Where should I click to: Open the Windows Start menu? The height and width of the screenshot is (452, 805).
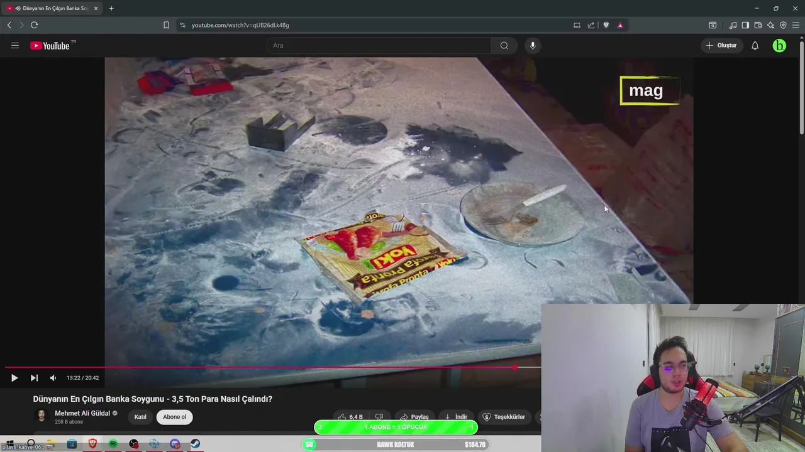coord(10,444)
